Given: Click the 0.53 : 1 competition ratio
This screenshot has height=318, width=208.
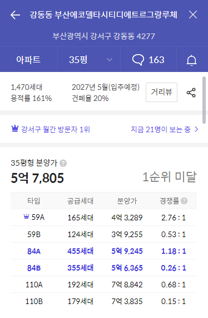Looking at the screenshot, I should pyautogui.click(x=173, y=234).
